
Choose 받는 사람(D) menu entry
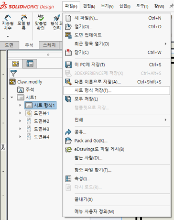(x=88, y=158)
